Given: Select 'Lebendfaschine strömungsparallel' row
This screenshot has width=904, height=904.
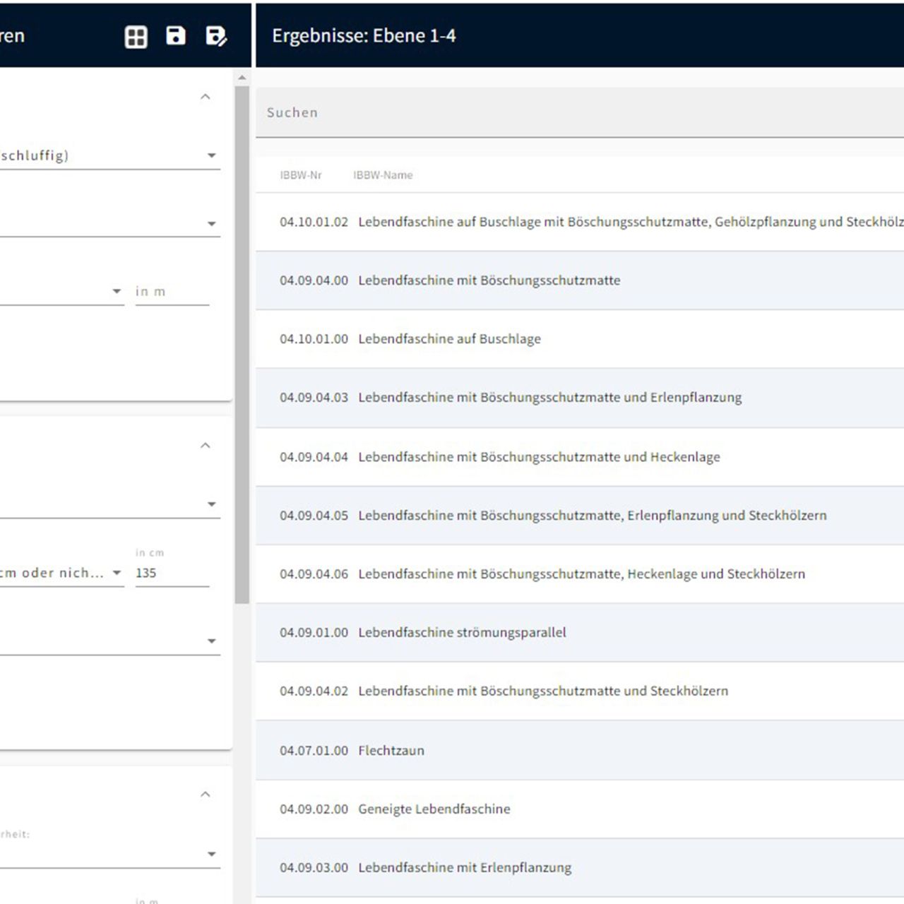Looking at the screenshot, I should click(462, 632).
